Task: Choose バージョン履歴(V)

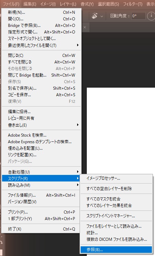Action: point(41,201)
